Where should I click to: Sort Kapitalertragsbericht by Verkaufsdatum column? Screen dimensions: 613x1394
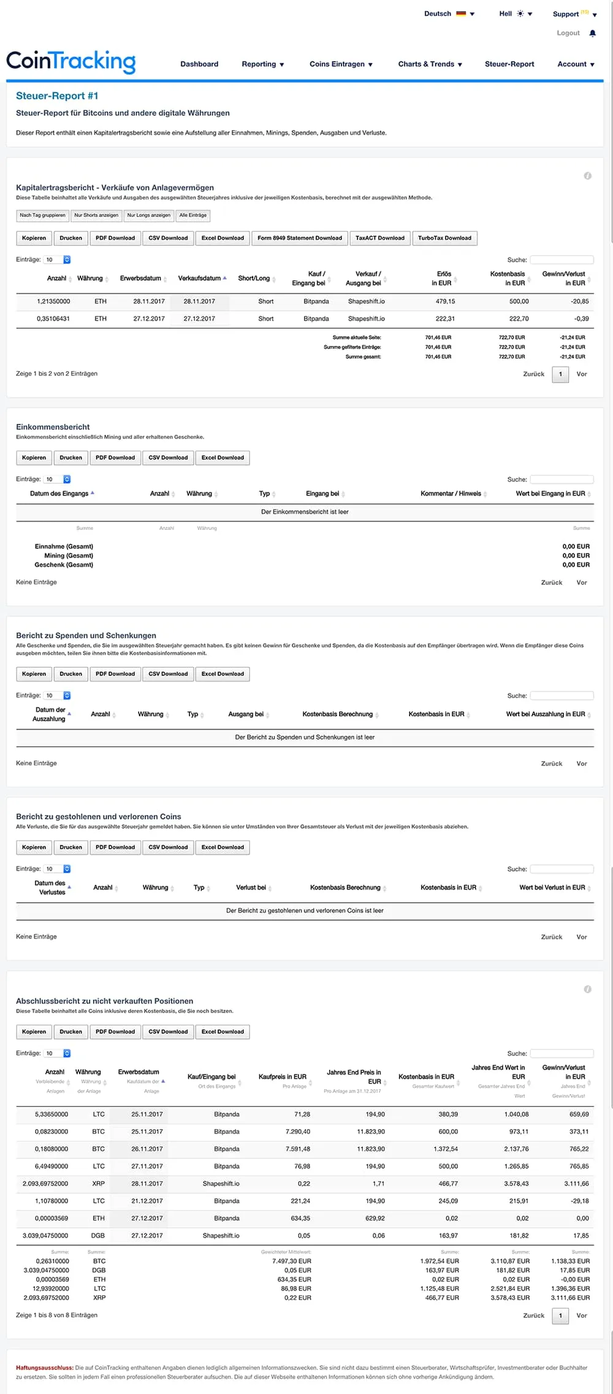tap(202, 278)
